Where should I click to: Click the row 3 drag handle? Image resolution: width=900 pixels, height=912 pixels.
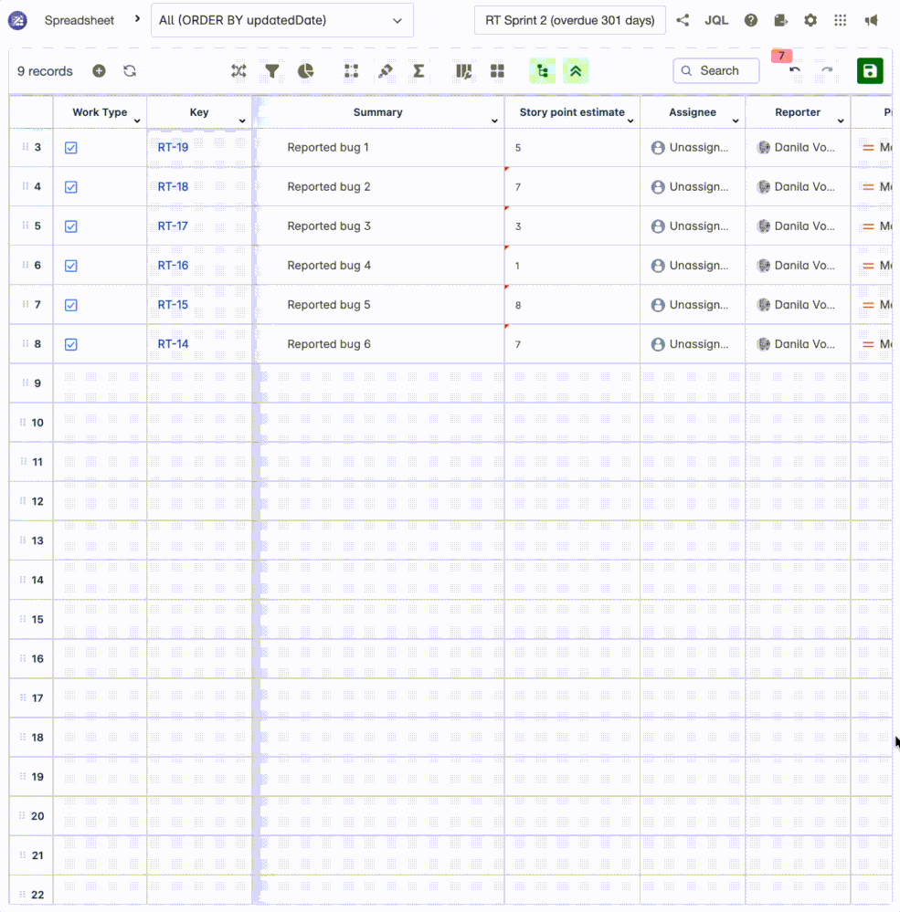[25, 147]
